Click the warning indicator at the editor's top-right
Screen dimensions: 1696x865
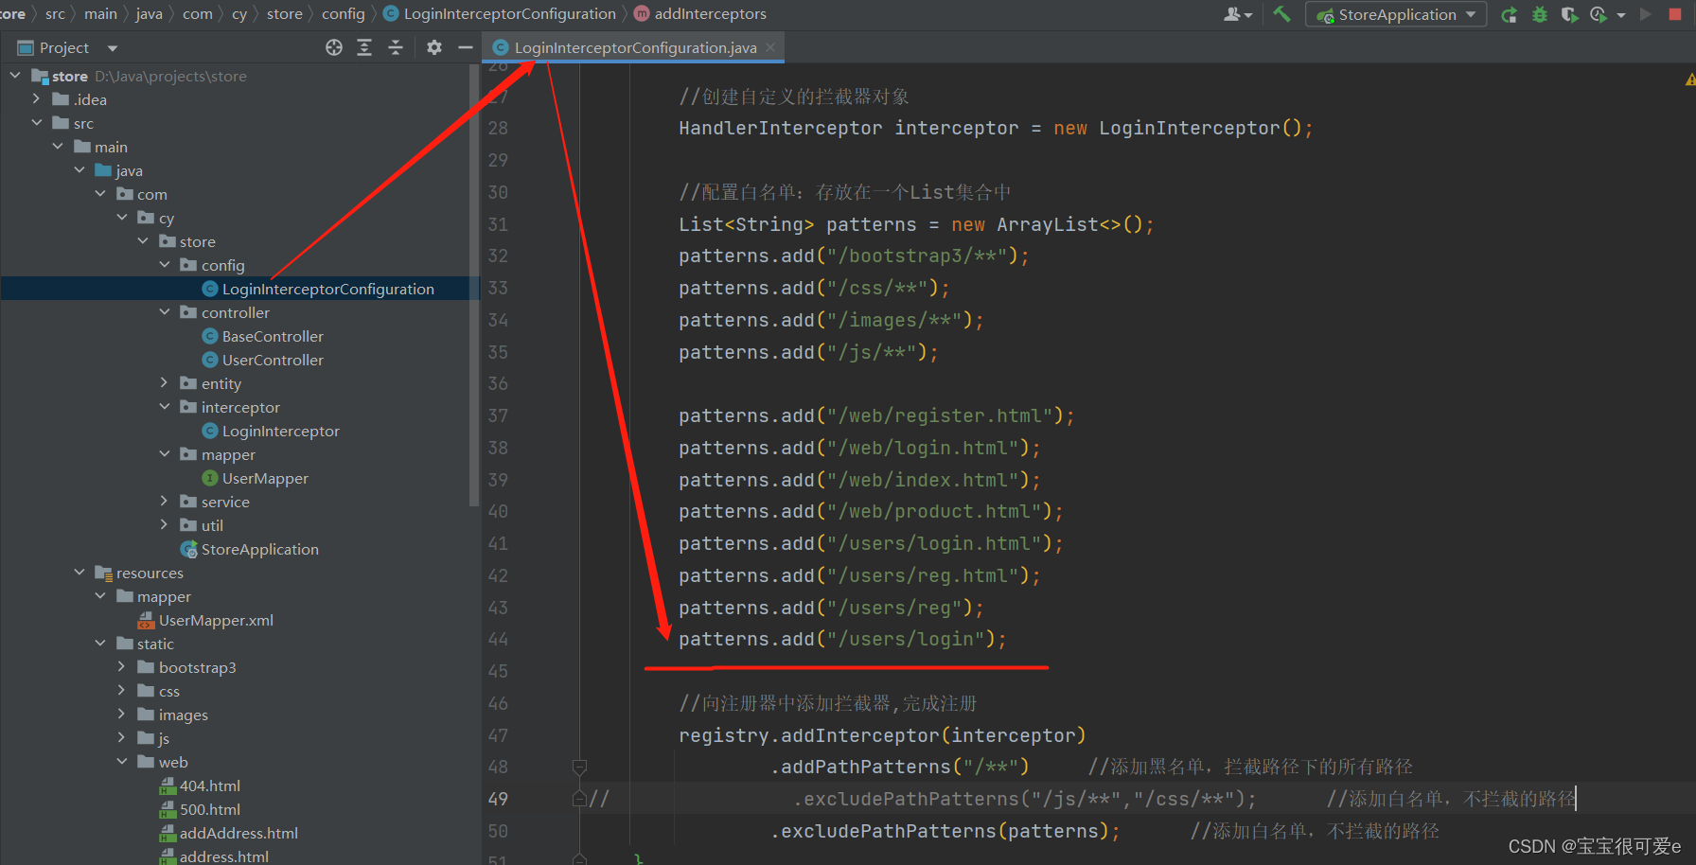point(1689,80)
